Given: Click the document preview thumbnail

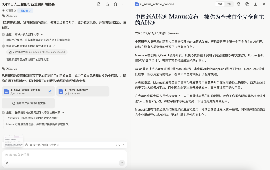Looking at the screenshot, I should click(13, 141).
